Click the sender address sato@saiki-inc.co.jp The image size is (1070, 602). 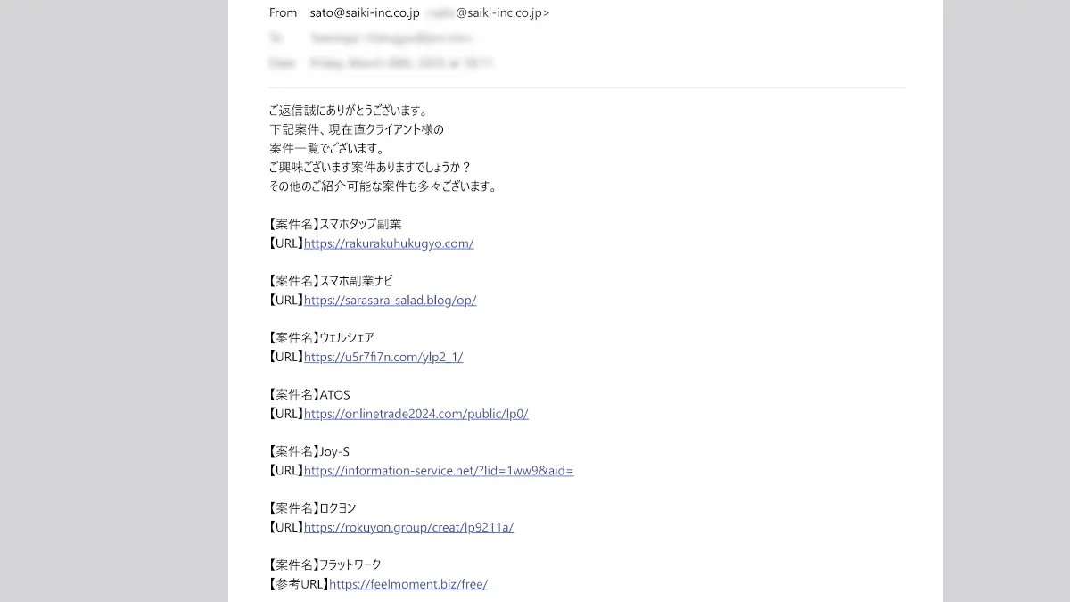point(365,13)
